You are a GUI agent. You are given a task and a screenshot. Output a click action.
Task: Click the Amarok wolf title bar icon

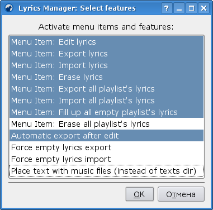(x=9, y=8)
